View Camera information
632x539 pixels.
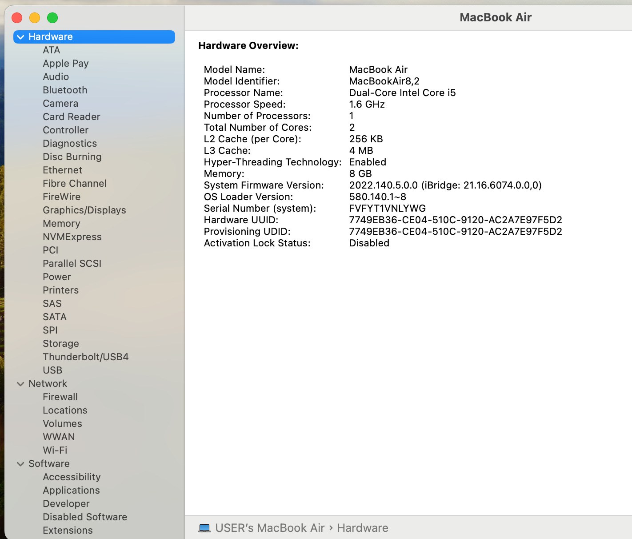click(x=60, y=103)
